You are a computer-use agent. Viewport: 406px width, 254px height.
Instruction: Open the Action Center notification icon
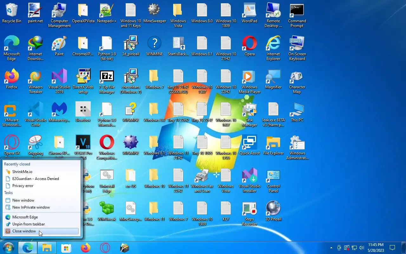coord(392,248)
